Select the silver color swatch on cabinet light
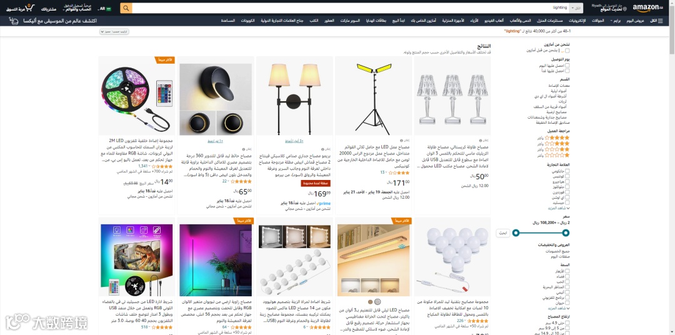This screenshot has height=335, width=675. click(377, 302)
